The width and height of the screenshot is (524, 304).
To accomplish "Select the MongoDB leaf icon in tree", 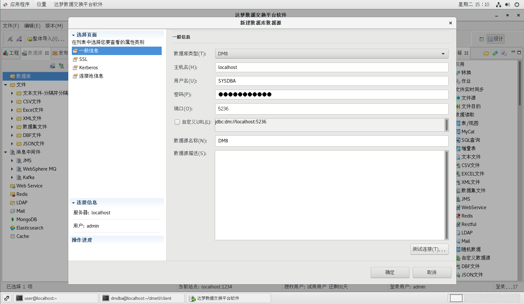I will (x=13, y=220).
